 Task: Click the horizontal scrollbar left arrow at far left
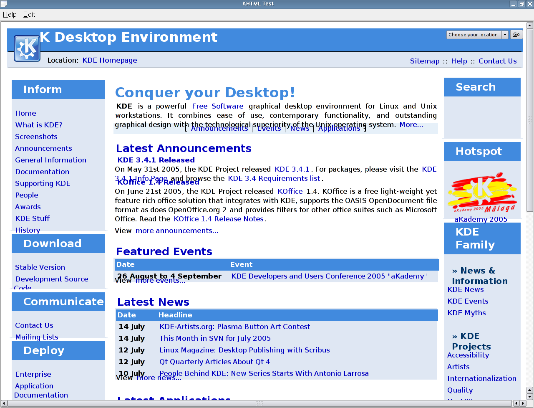click(x=4, y=403)
